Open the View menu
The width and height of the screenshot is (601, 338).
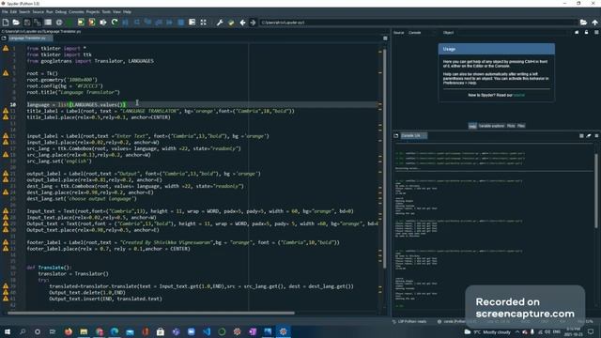click(116, 12)
